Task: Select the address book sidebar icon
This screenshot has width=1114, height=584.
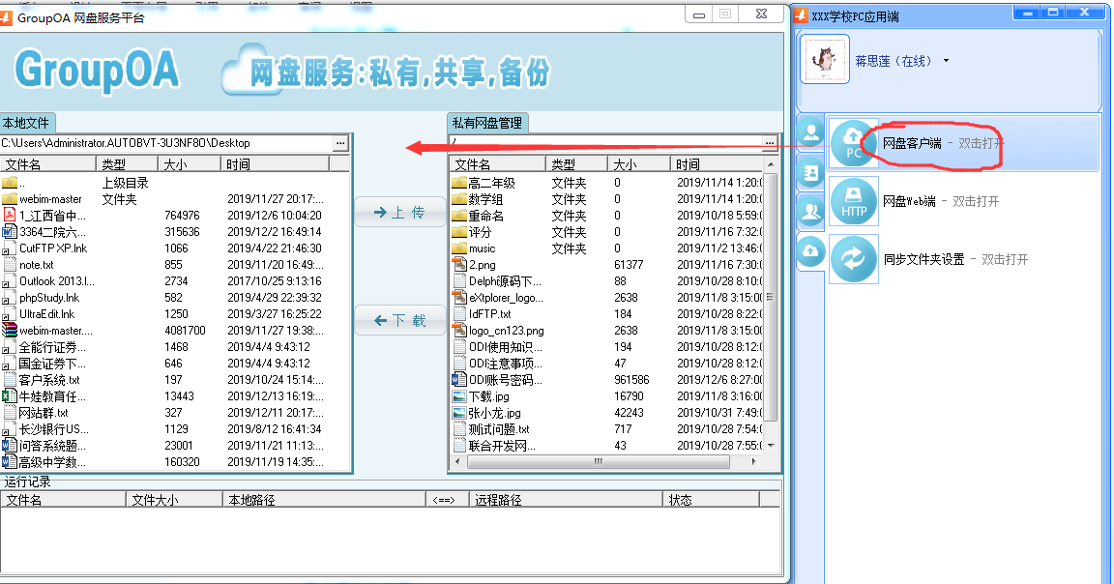Action: [x=810, y=173]
